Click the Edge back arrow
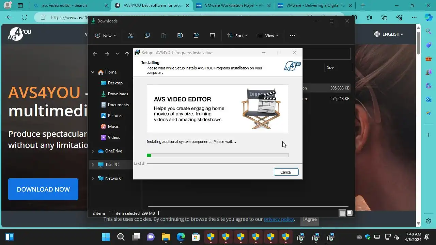436x245 pixels. tap(10, 17)
